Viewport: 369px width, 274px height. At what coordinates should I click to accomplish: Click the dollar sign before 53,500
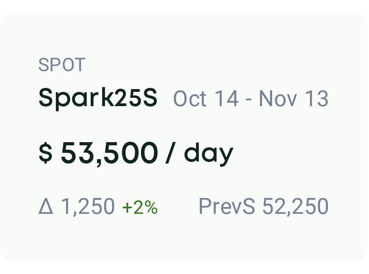pos(46,152)
